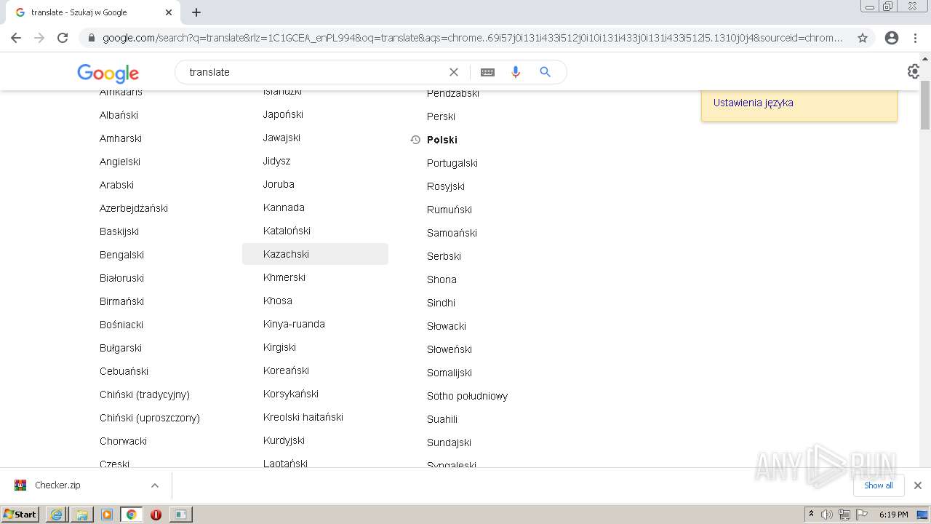Select Azerbejdżański language
Screen dimensions: 931x524
pos(134,208)
